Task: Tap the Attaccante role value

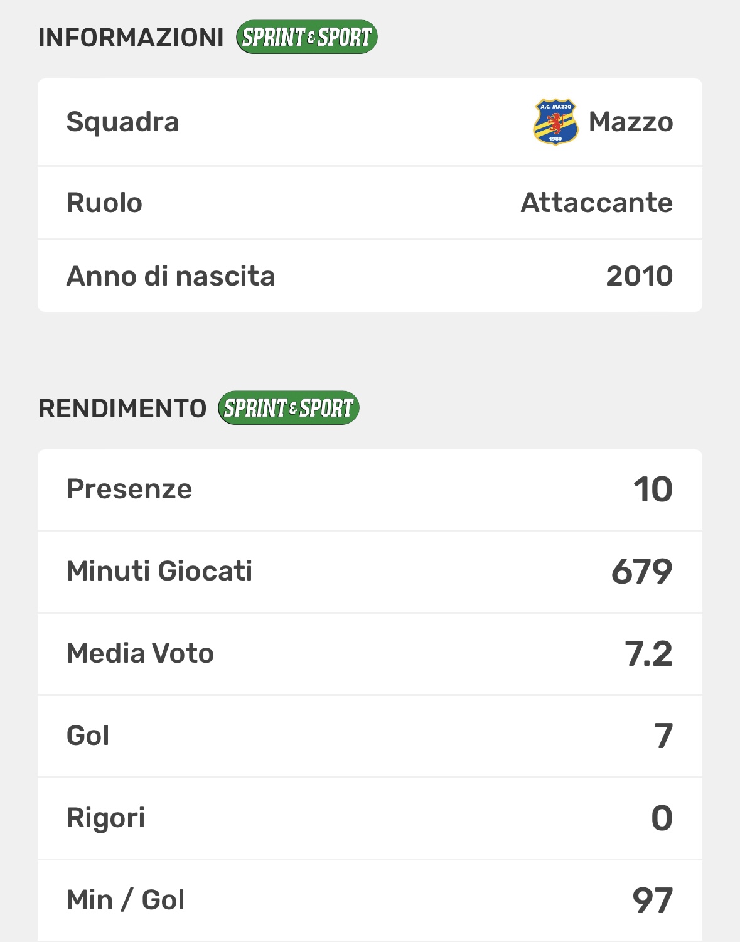Action: point(596,203)
